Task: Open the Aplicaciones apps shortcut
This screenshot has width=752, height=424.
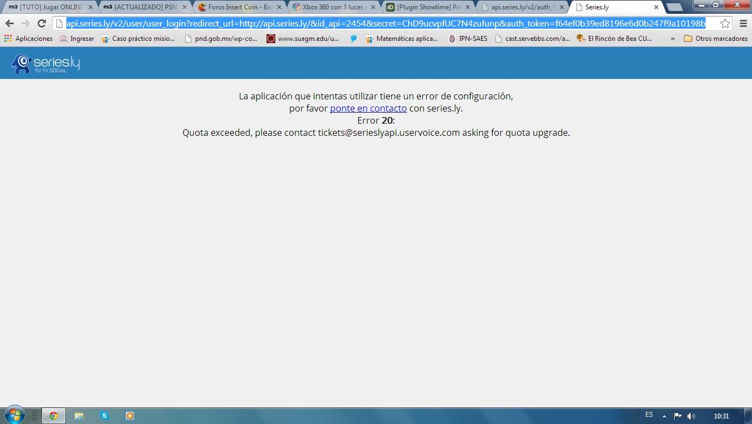Action: click(28, 39)
